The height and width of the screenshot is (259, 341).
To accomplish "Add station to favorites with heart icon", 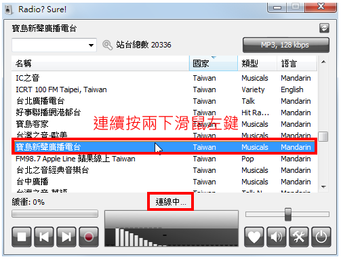I will tap(254, 237).
